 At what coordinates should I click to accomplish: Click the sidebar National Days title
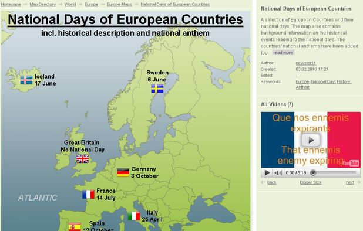(x=306, y=9)
